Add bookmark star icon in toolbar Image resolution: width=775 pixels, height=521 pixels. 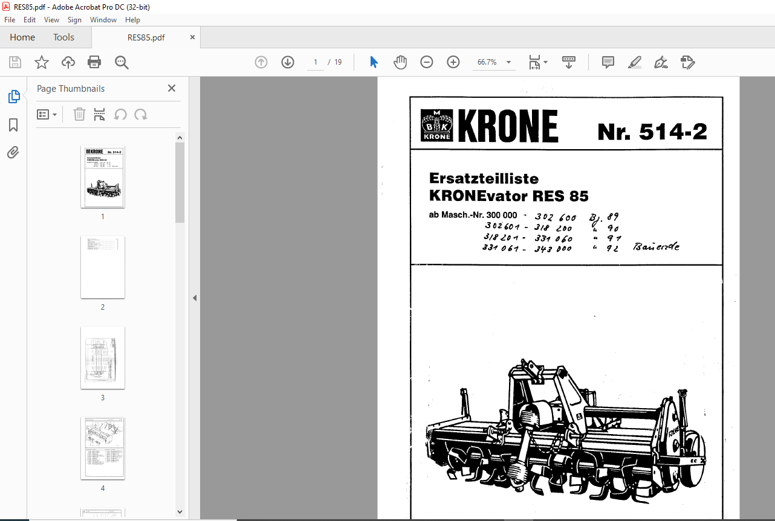click(42, 62)
